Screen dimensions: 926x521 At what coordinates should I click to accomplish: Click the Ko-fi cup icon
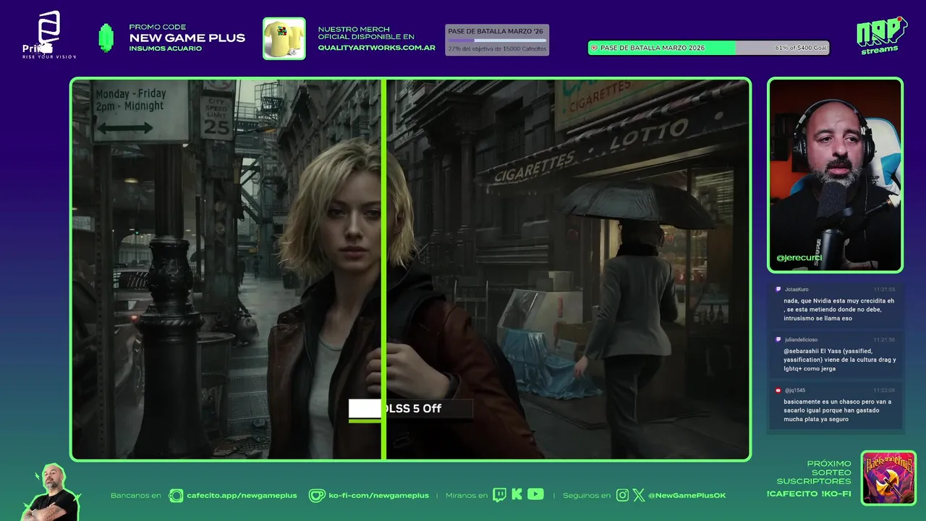pos(317,496)
